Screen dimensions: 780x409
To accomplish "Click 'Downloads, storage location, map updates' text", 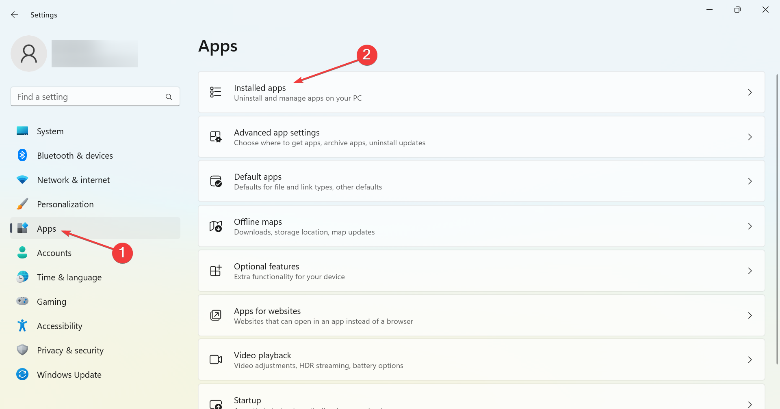I will 304,232.
